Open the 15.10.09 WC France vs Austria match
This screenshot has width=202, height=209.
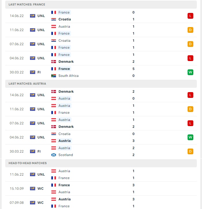point(101,189)
